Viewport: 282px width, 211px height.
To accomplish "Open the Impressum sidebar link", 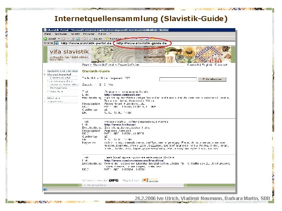I will [x=55, y=101].
